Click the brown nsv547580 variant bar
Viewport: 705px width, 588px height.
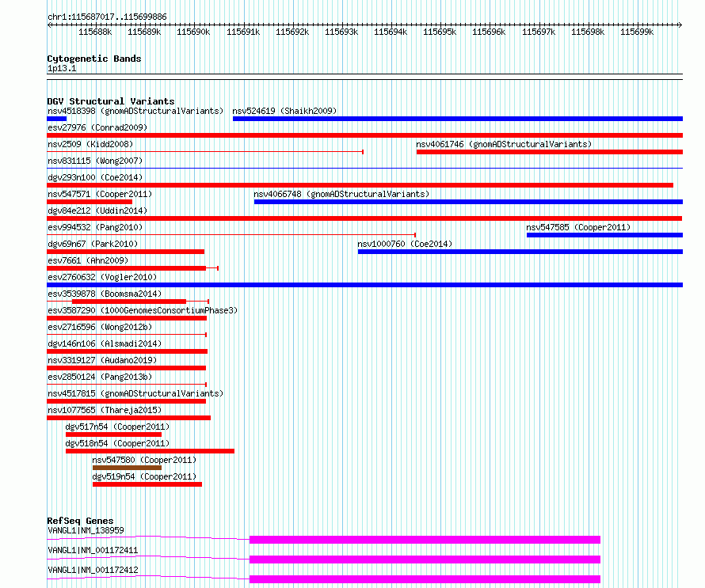(127, 468)
